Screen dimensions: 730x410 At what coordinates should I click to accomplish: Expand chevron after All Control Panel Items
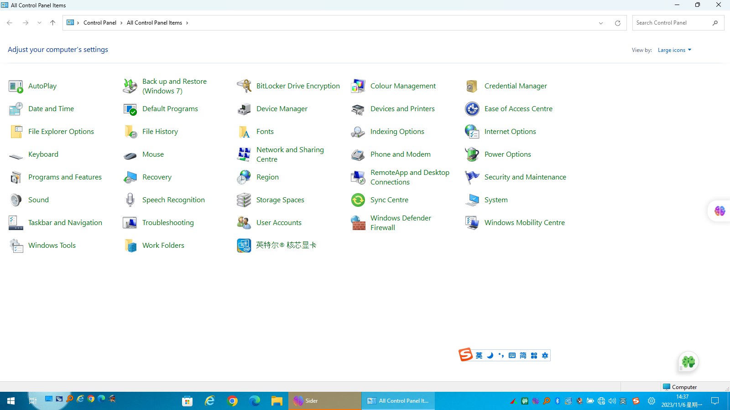point(187,23)
